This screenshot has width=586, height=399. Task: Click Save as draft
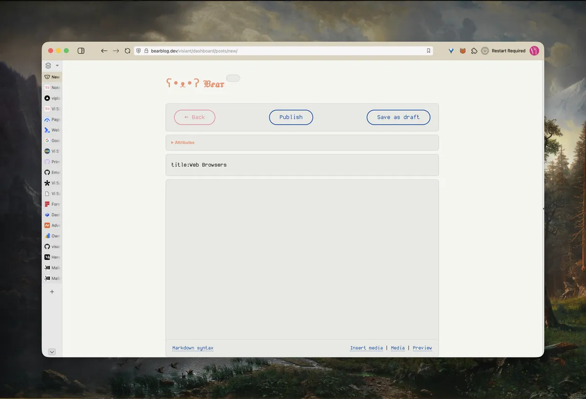coord(398,117)
